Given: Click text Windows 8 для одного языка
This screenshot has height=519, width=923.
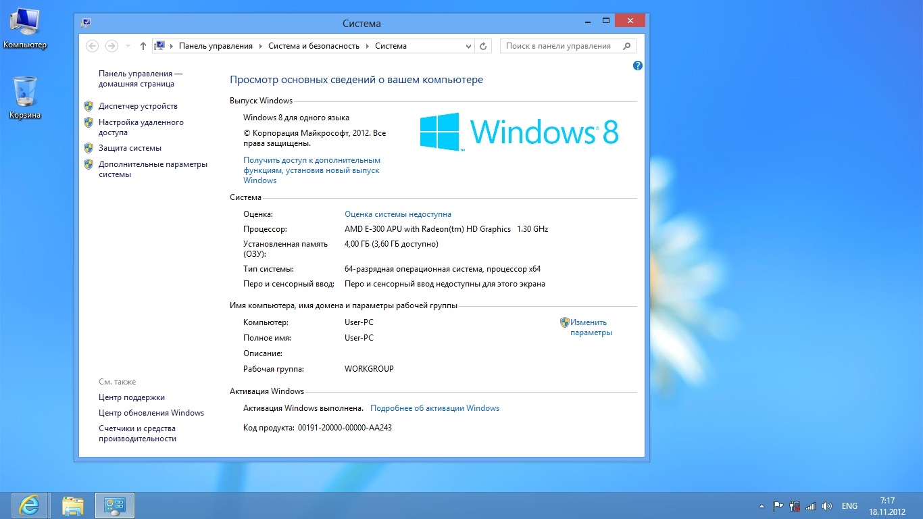Looking at the screenshot, I should [x=296, y=118].
